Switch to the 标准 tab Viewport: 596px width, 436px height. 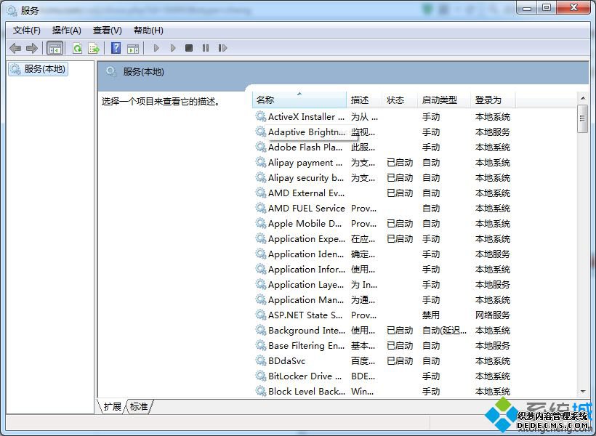click(139, 406)
